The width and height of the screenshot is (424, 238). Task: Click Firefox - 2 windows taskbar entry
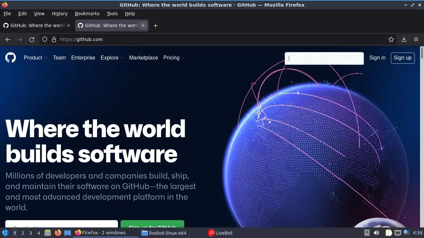(106, 233)
